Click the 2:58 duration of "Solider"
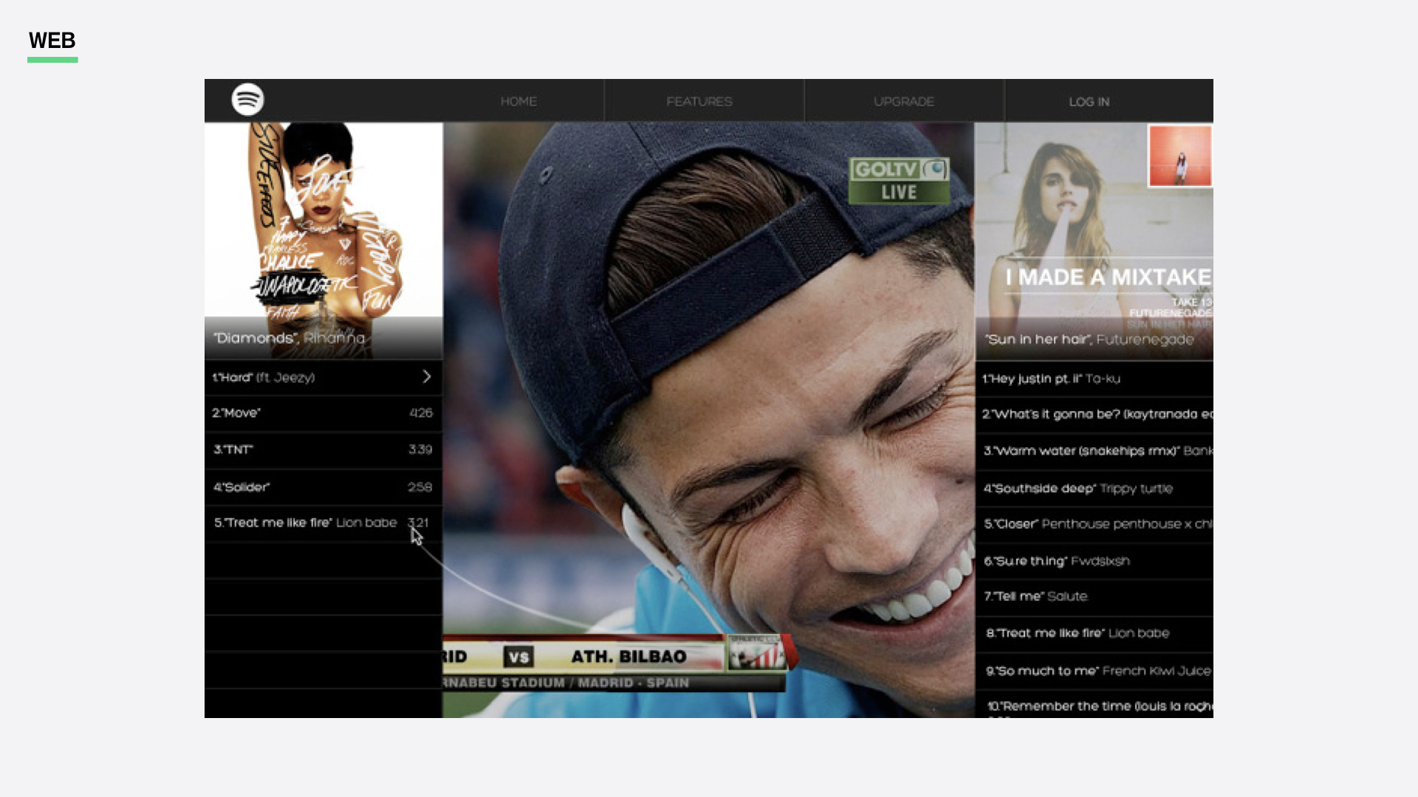The image size is (1418, 797). [x=419, y=487]
